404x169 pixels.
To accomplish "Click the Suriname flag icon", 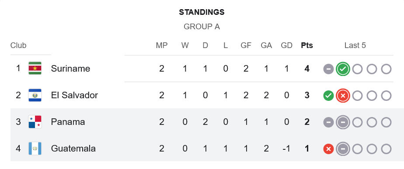I will (x=35, y=69).
